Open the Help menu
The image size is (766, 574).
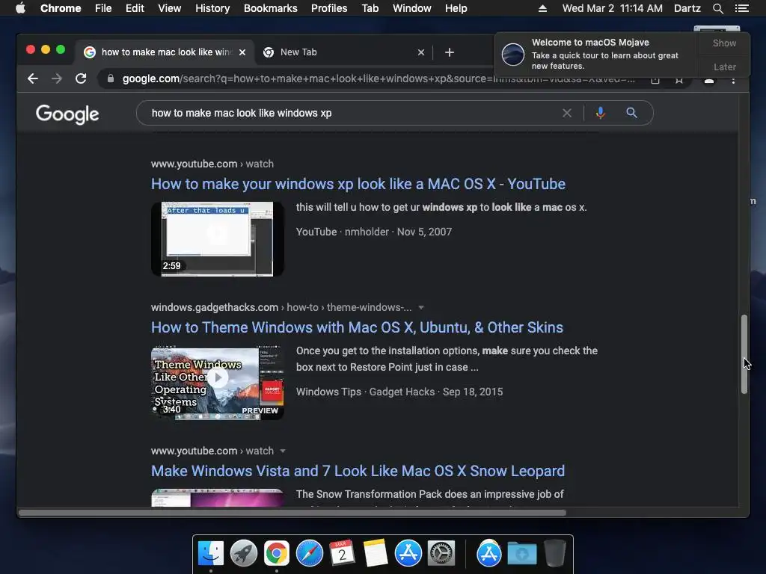point(456,8)
